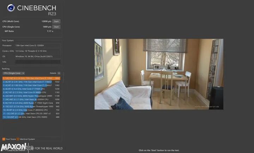
Task: Expand the ranking Details arrow
Action: pos(59,73)
